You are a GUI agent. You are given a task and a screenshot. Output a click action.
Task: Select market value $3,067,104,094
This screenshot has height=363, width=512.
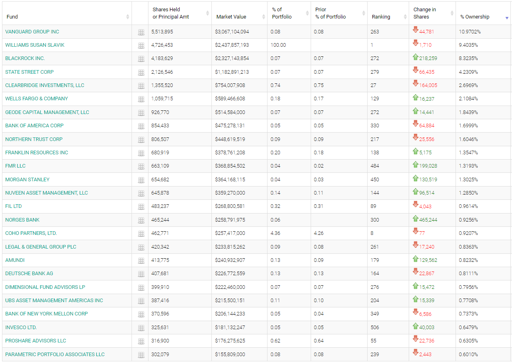click(232, 32)
